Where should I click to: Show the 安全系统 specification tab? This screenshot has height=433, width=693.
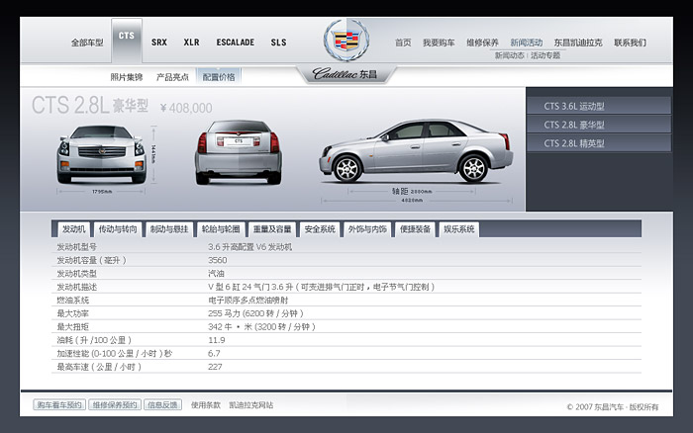(320, 229)
